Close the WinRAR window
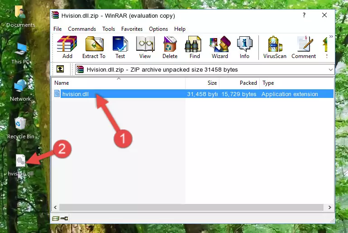 (324, 15)
